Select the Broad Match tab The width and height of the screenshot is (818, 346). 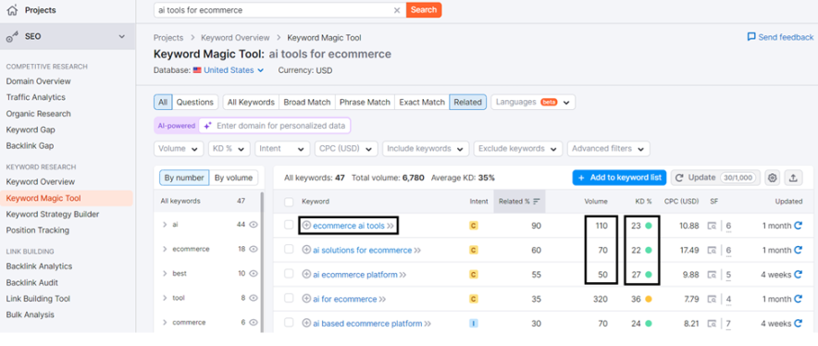tap(307, 103)
